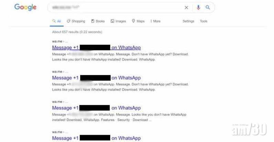
Task: Expand the More menu
Action: pyautogui.click(x=155, y=21)
